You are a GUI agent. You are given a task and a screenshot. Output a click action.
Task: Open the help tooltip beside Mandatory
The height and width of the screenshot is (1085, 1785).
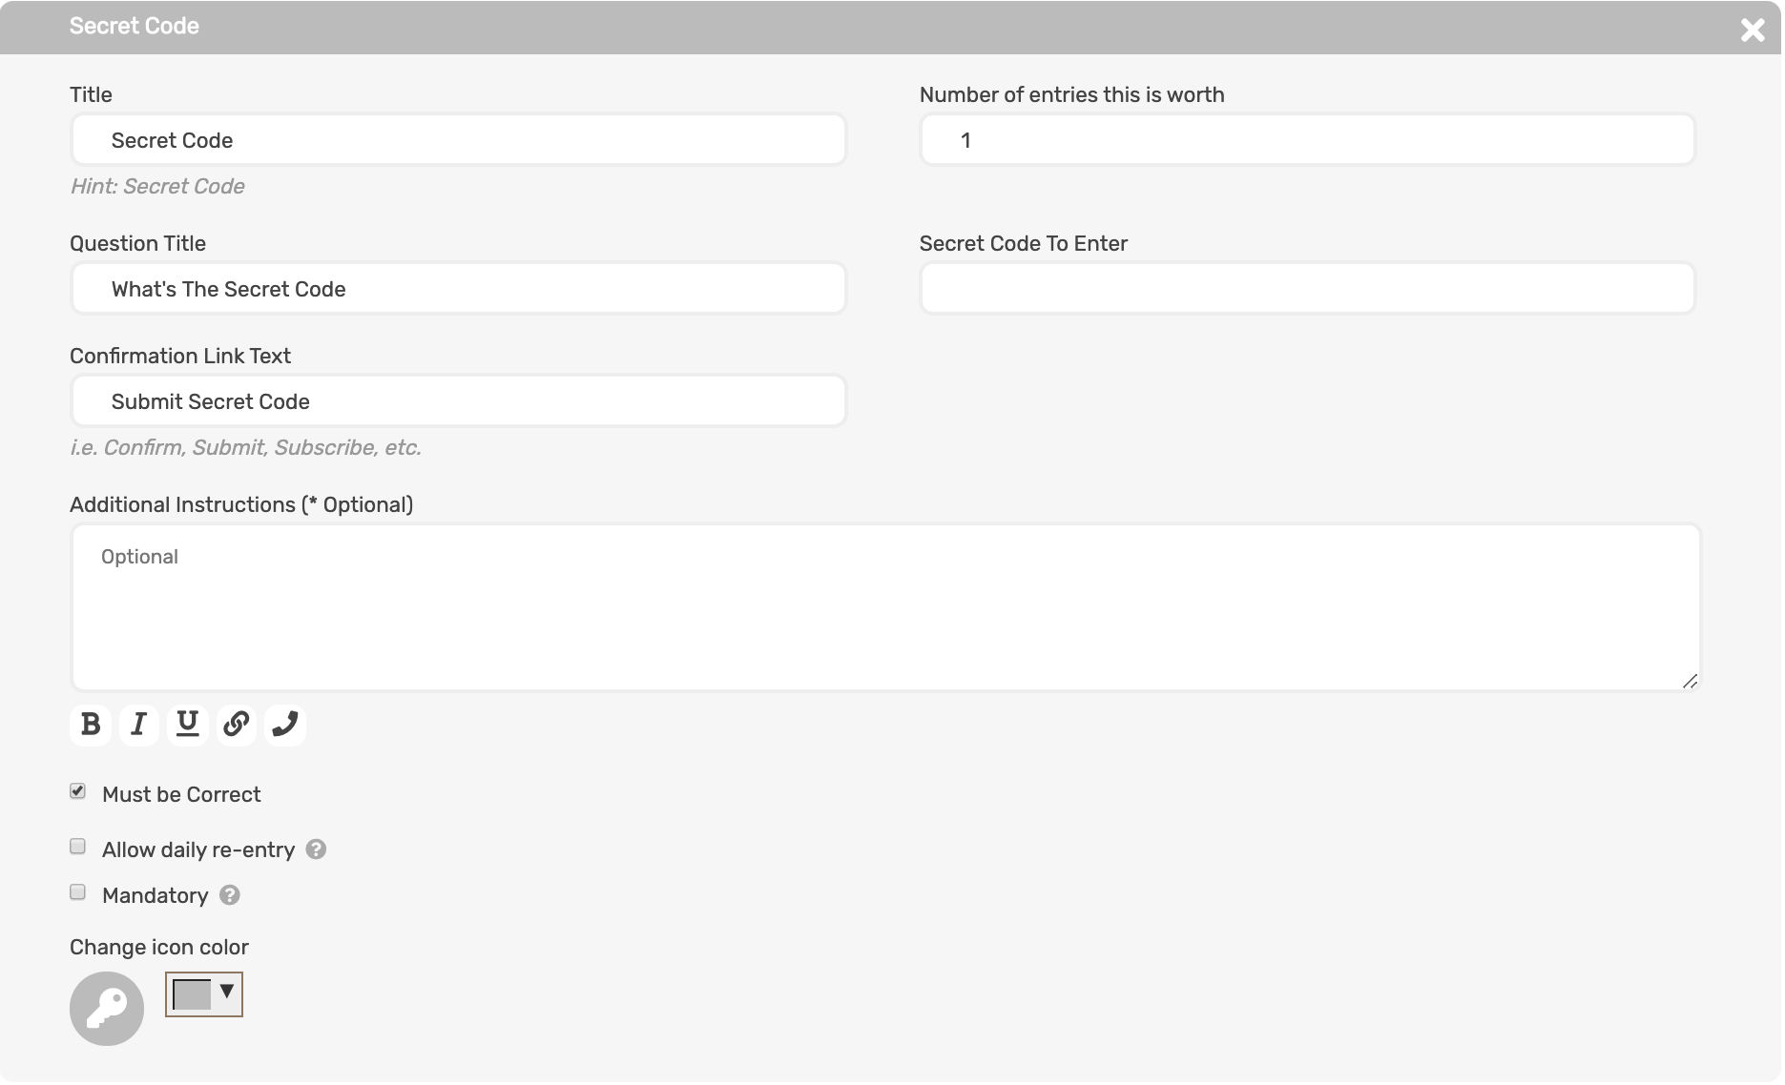[x=228, y=894]
